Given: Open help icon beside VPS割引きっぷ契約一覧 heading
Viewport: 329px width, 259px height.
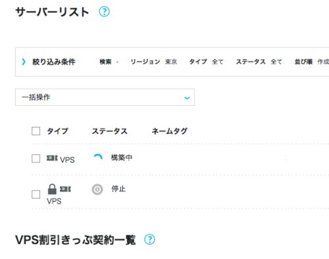Looking at the screenshot, I should [x=149, y=239].
